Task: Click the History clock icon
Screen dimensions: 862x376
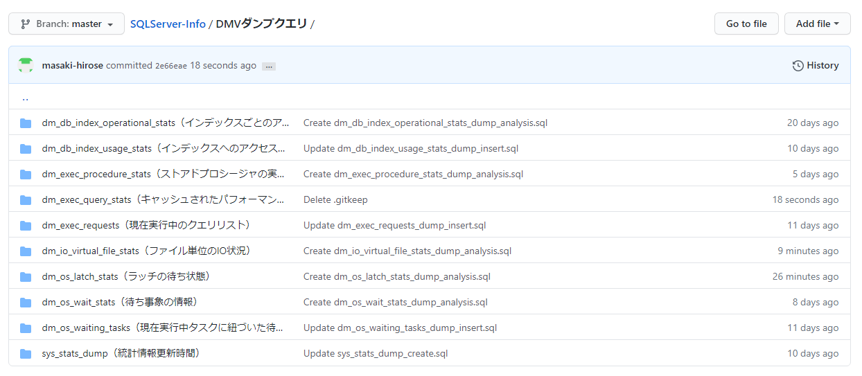Action: click(798, 66)
